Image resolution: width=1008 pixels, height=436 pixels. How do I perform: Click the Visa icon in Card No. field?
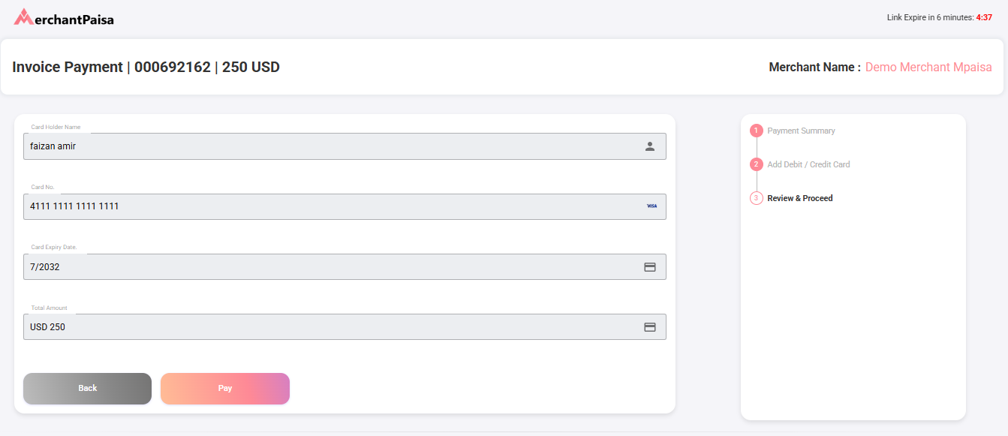651,206
